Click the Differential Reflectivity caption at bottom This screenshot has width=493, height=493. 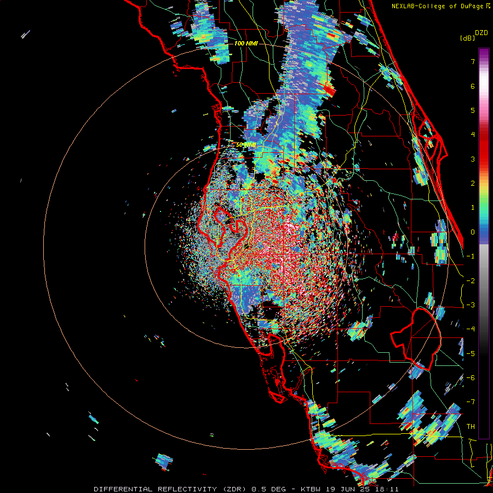click(x=246, y=489)
